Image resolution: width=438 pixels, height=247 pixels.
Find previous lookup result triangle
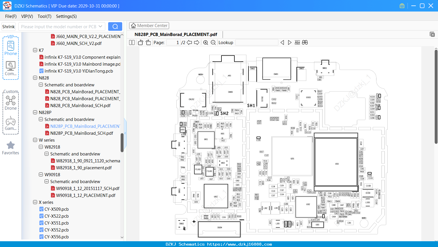pyautogui.click(x=282, y=43)
